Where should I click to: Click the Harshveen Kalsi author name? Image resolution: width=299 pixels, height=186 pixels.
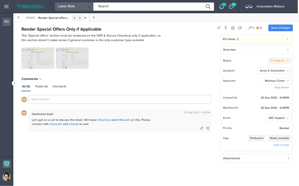[43, 114]
